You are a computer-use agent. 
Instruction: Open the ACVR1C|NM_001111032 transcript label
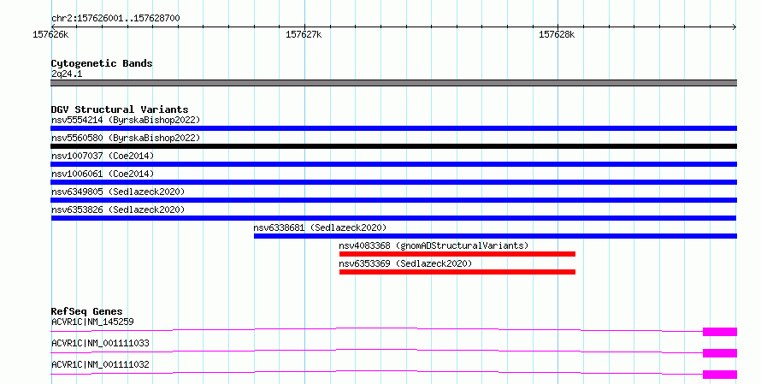tap(100, 364)
